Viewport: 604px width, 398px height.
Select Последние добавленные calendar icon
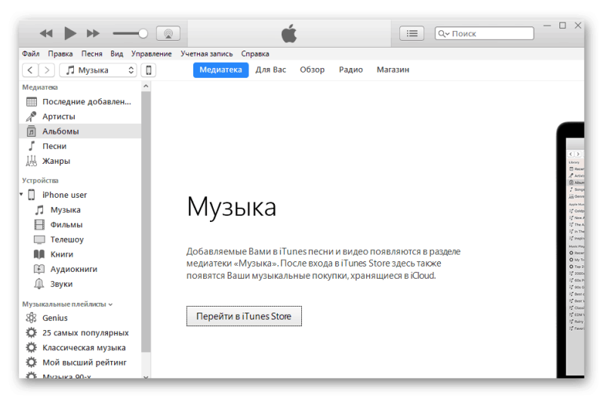(32, 102)
